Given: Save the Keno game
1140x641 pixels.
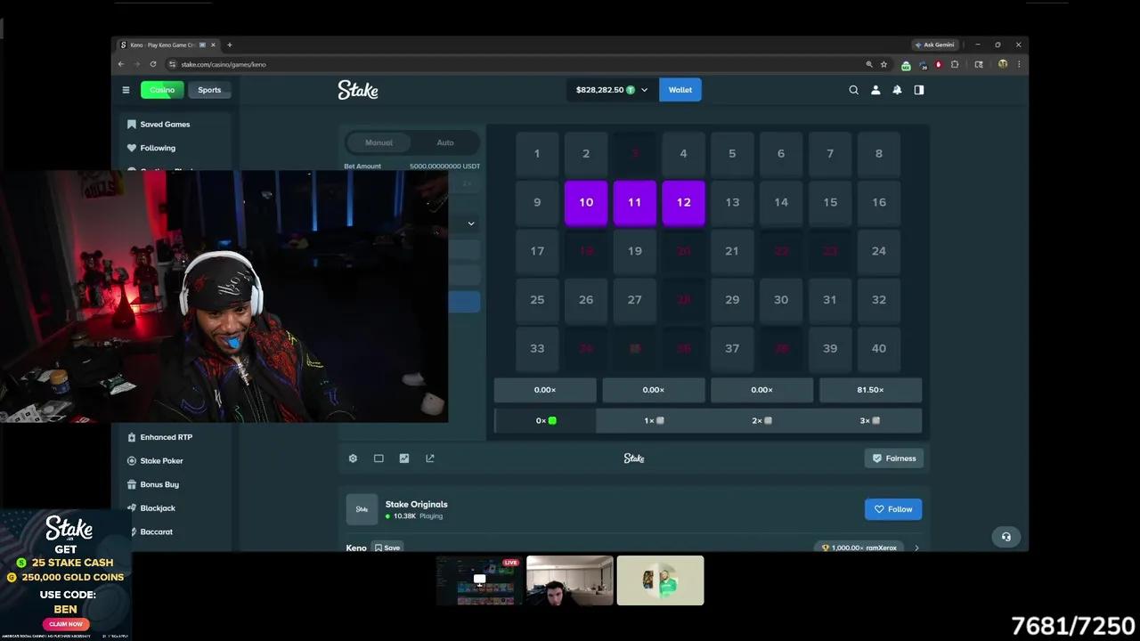Looking at the screenshot, I should click(x=387, y=548).
